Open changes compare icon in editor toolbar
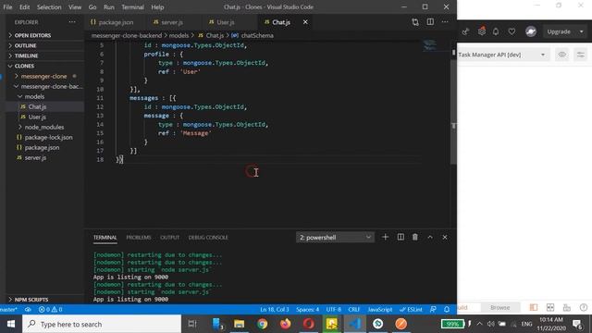This screenshot has height=333, width=592. (x=415, y=22)
